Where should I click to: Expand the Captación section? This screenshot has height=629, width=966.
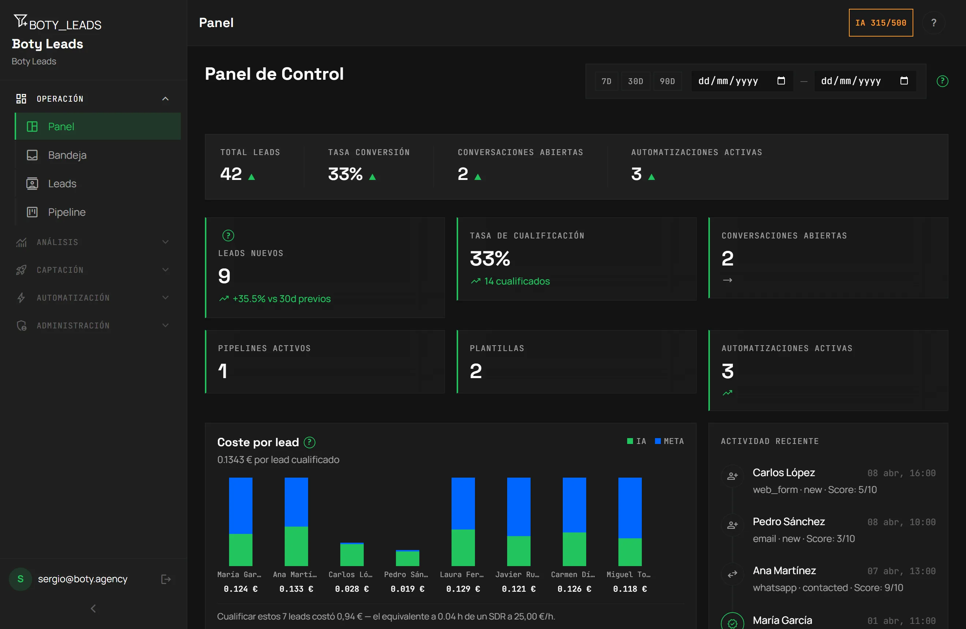click(x=165, y=270)
